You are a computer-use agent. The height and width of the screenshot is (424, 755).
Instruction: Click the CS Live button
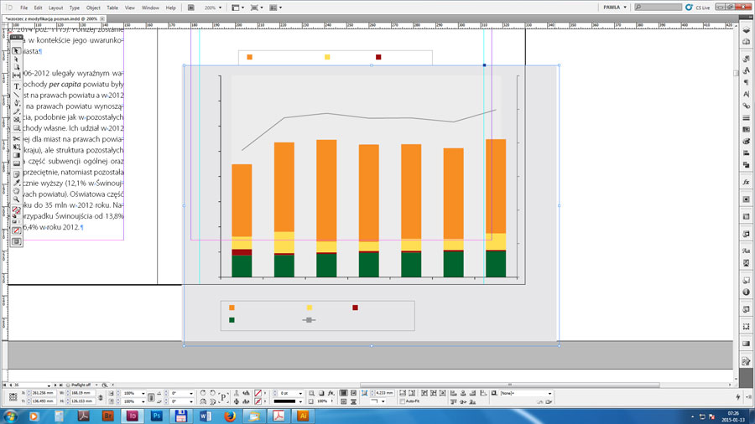point(700,8)
